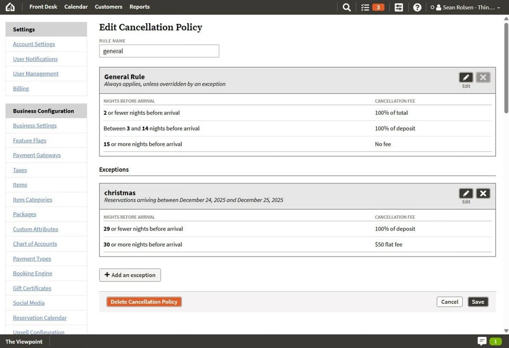Open the Front Desk menu item

[43, 6]
